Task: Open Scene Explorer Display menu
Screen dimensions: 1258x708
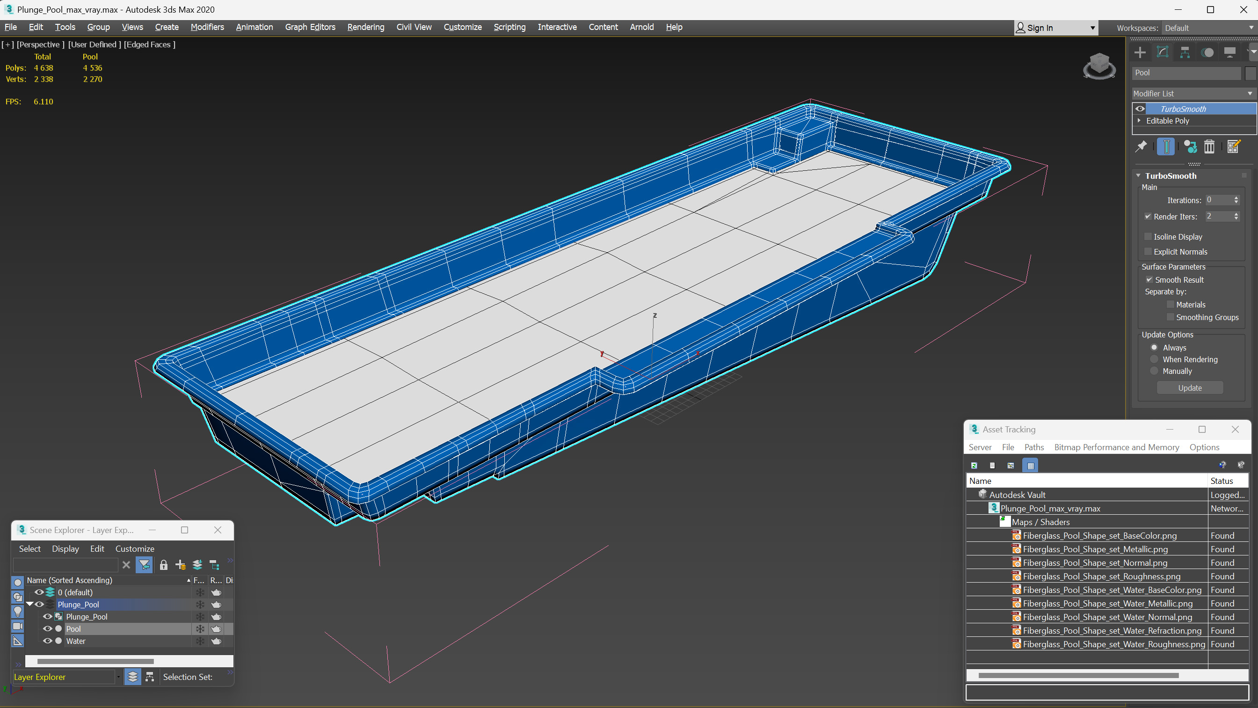Action: click(65, 549)
